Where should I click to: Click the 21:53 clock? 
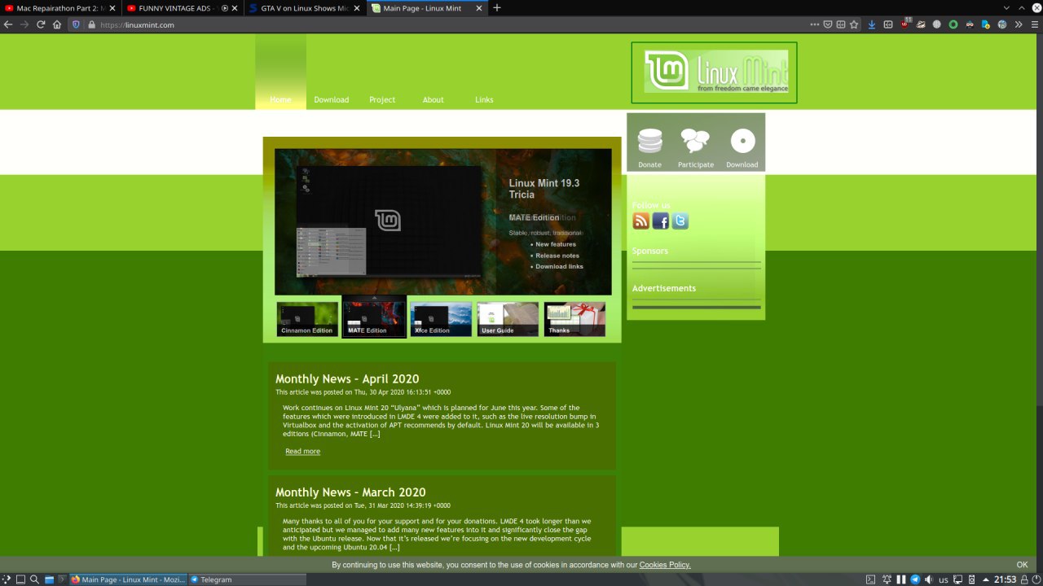(x=1005, y=579)
